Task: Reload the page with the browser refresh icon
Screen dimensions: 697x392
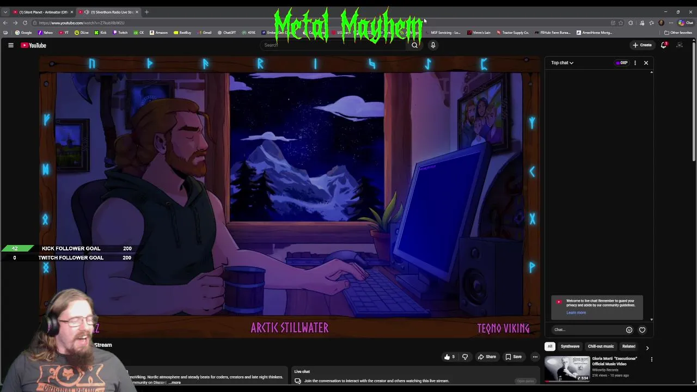Action: click(25, 23)
